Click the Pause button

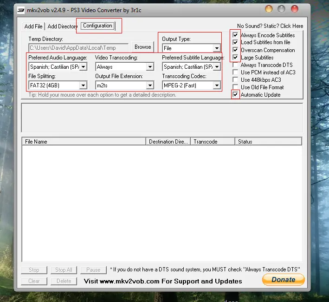click(93, 270)
